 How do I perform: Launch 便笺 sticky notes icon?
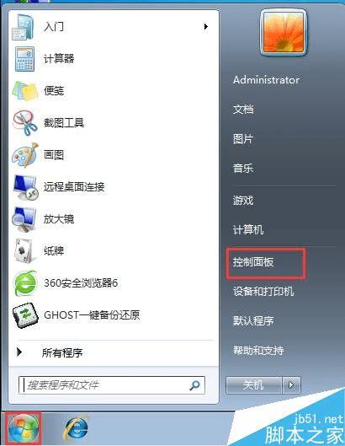(x=25, y=91)
